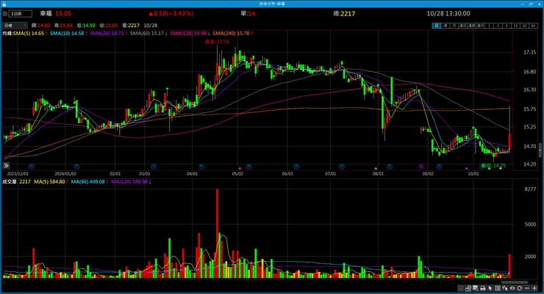Select the daily 日 period button

[437, 26]
